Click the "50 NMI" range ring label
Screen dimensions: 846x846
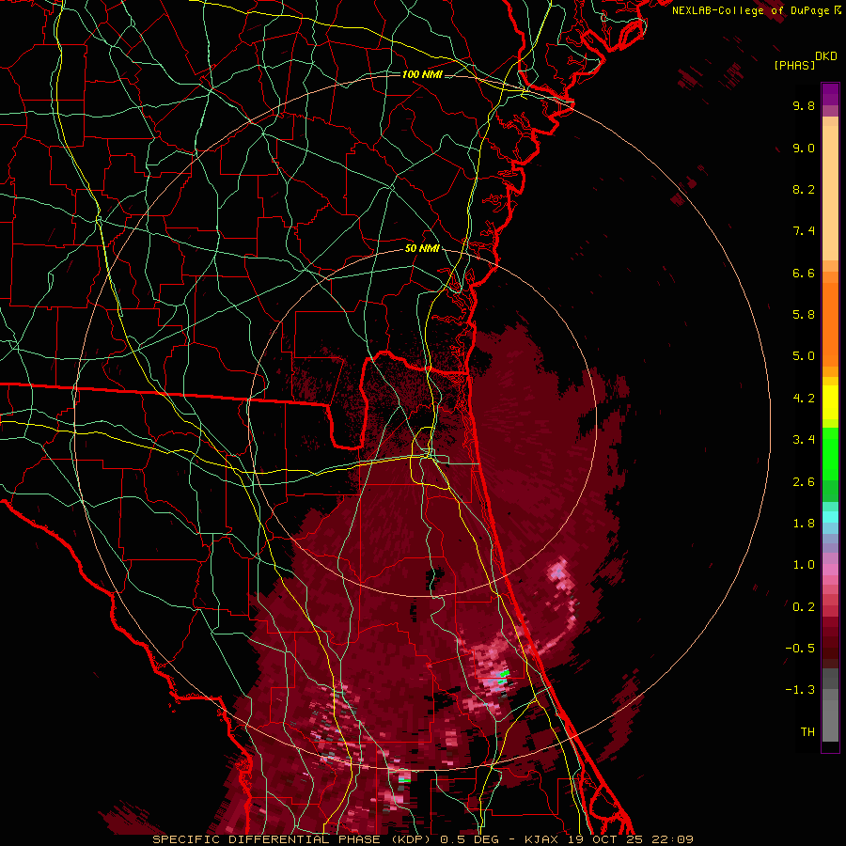[x=422, y=249]
